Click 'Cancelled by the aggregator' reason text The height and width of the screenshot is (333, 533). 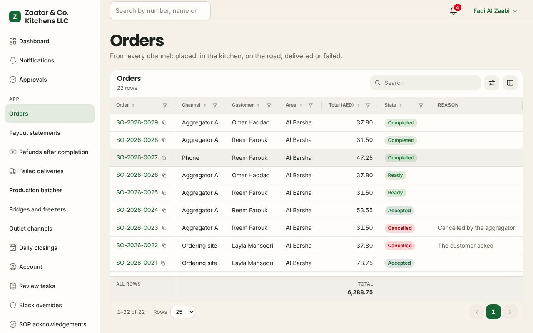click(x=476, y=228)
